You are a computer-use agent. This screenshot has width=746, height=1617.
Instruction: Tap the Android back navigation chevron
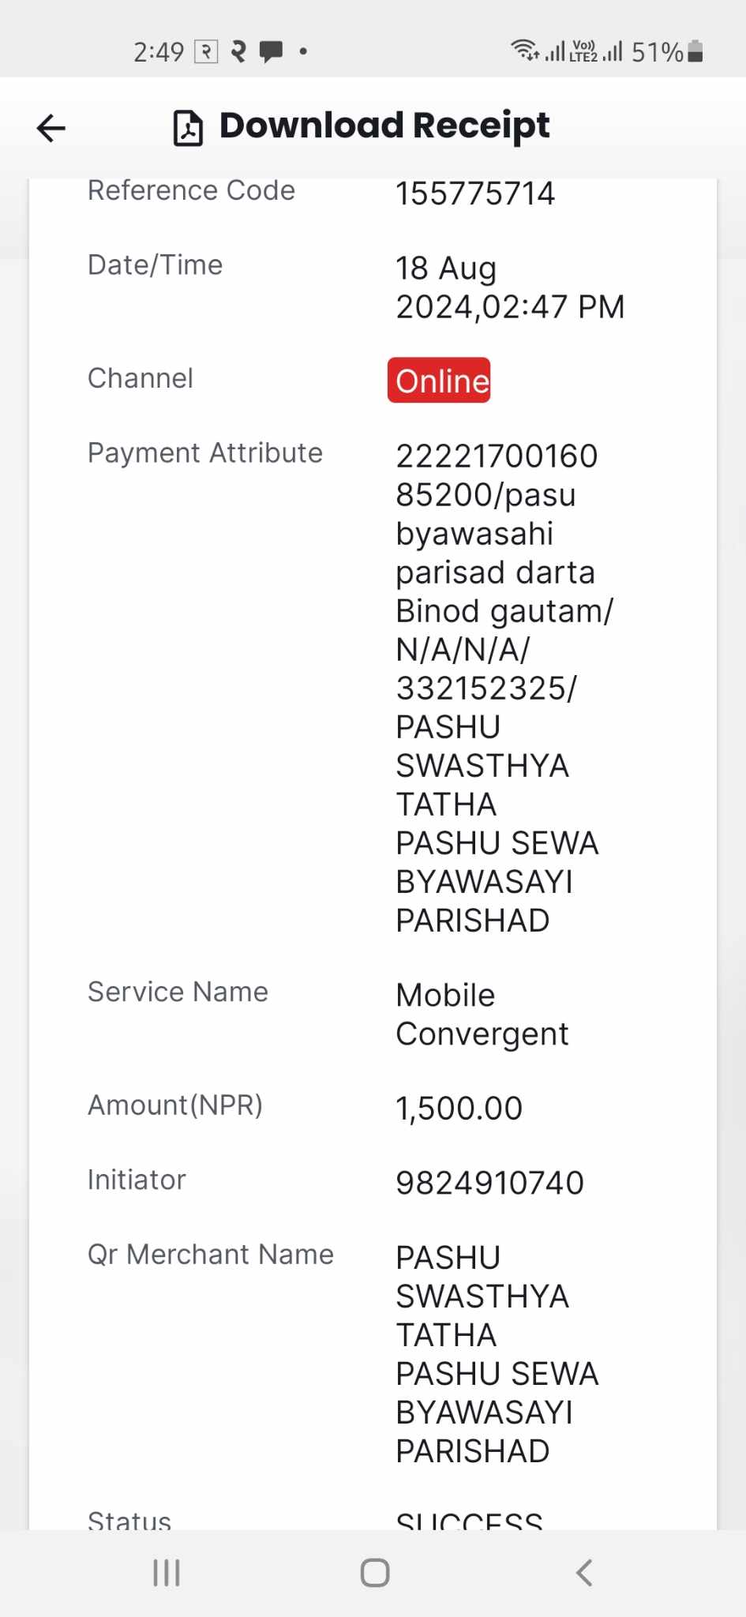tap(584, 1573)
